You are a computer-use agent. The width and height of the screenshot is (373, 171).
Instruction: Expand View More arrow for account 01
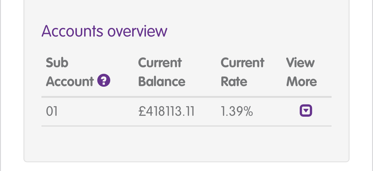[306, 111]
